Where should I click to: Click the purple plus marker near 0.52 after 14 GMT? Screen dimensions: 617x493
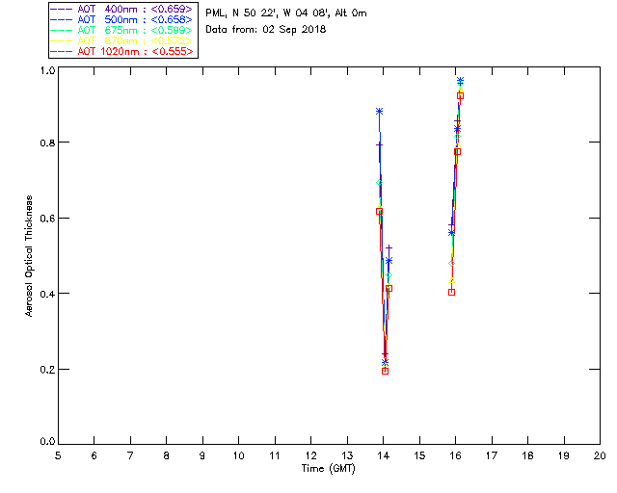click(x=389, y=247)
